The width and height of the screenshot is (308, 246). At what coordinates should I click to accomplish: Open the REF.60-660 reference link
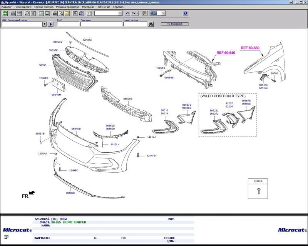250,48
